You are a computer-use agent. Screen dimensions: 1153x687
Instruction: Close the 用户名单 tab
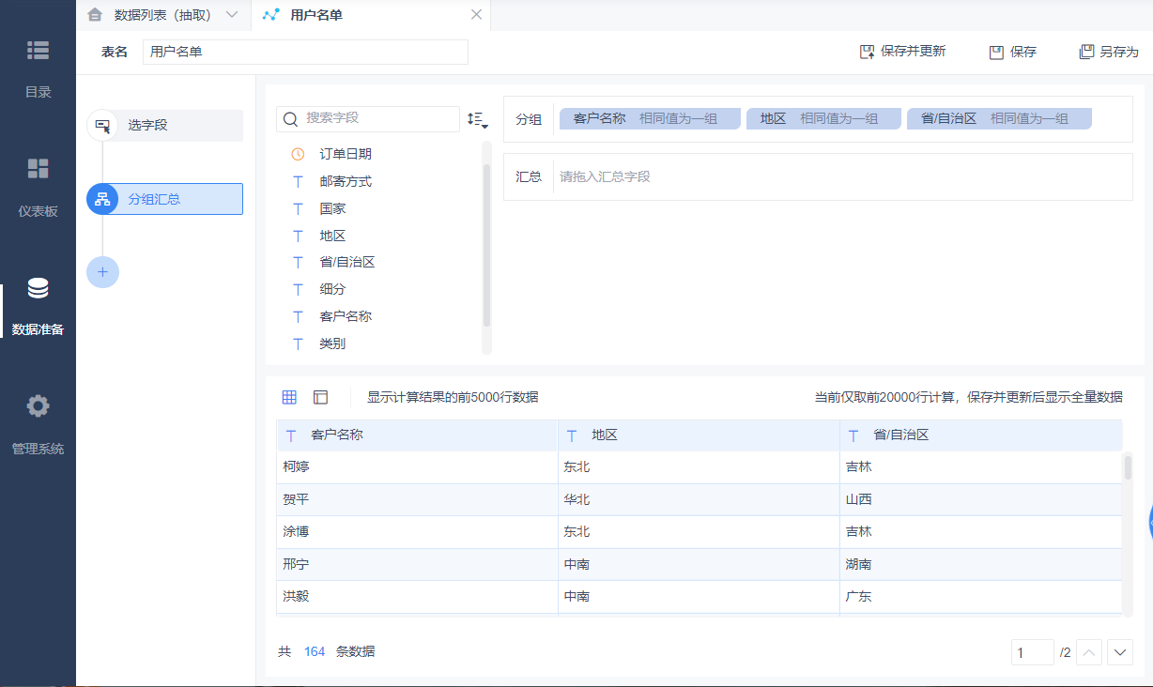point(476,14)
